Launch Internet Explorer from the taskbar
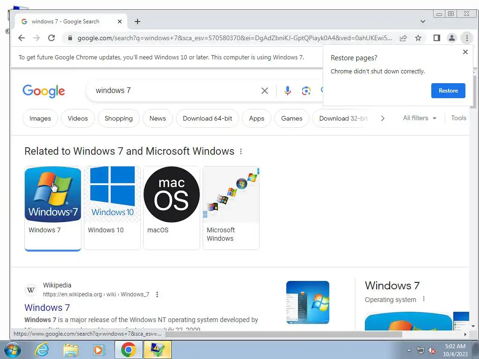Viewport: 479px width, 359px height. click(x=42, y=350)
